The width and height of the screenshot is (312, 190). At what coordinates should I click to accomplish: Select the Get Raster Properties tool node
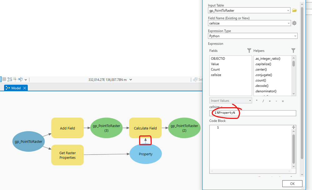point(67,155)
